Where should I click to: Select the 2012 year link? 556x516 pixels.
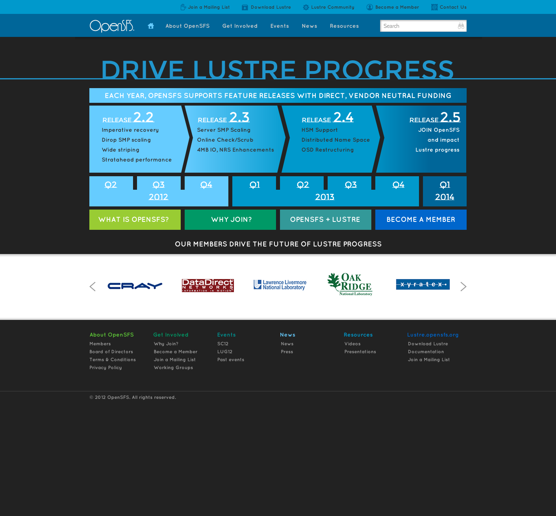pyautogui.click(x=158, y=197)
